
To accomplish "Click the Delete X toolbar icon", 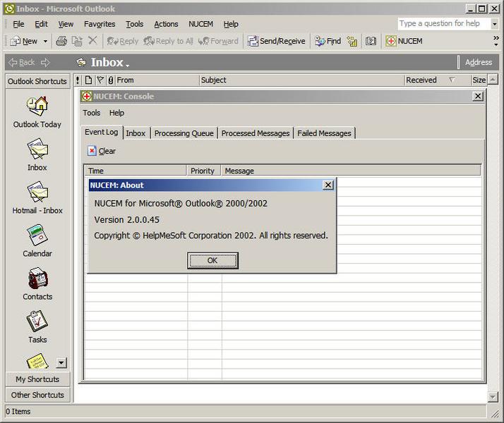I will 92,40.
